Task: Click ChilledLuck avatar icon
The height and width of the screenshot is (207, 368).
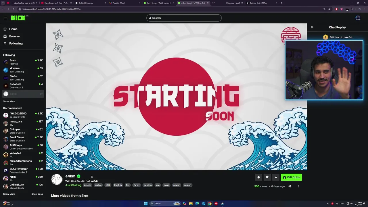Action: (x=6, y=186)
